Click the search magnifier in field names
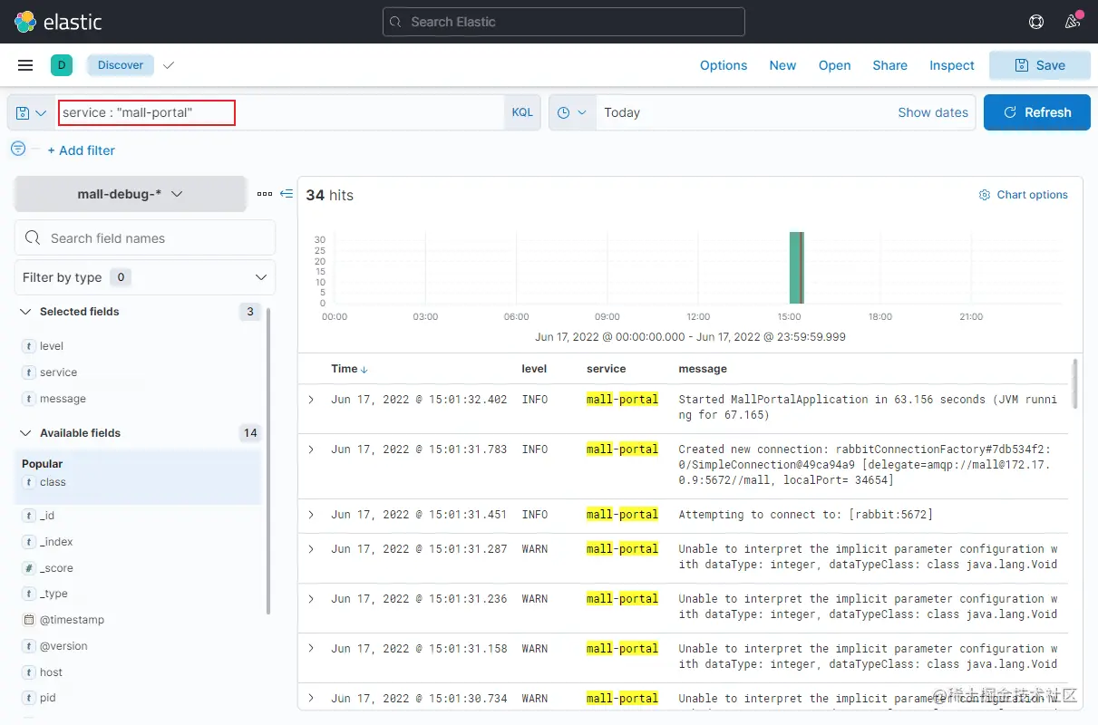The height and width of the screenshot is (725, 1098). (x=33, y=238)
